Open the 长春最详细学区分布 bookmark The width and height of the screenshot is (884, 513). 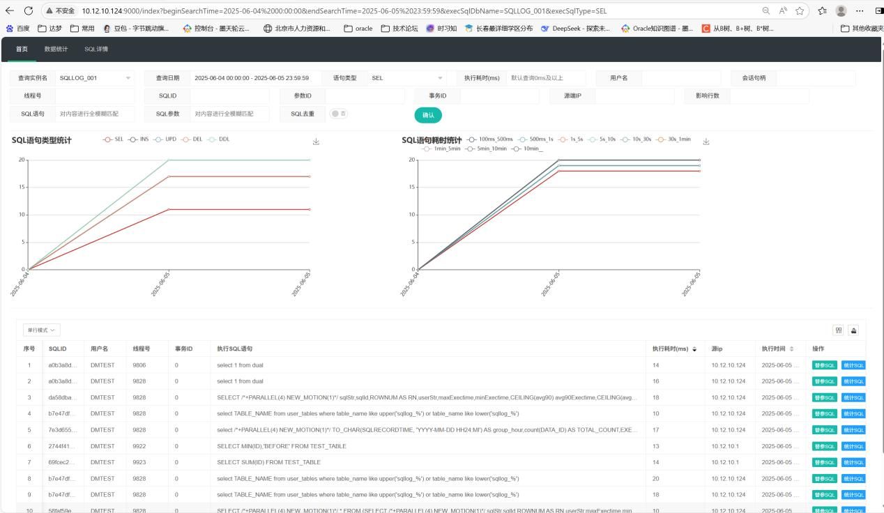(498, 29)
